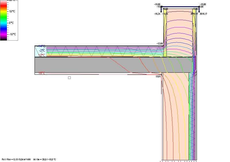The width and height of the screenshot is (230, 162).
Task: Click the "θi / θe = 20,0 / -15,0 °C" text
Action: click(45, 159)
